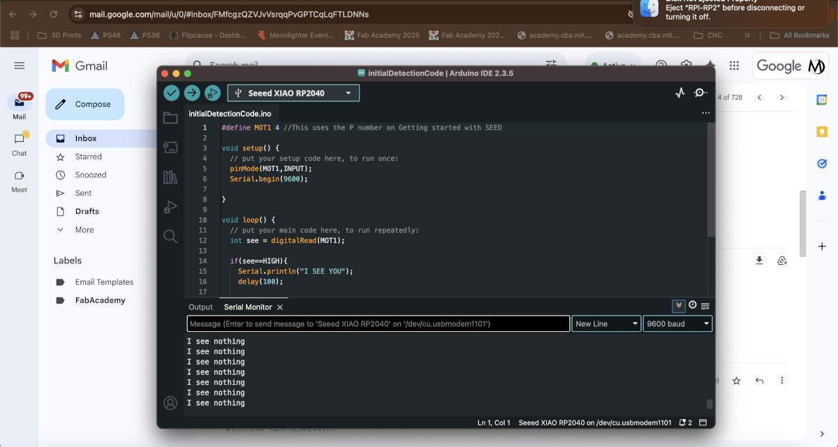Go to the newer email arrow
This screenshot has height=447, width=838.
[759, 98]
